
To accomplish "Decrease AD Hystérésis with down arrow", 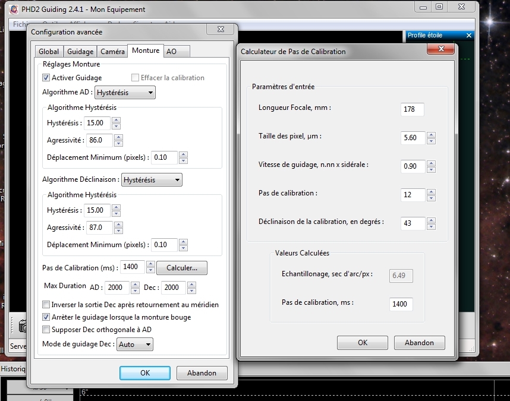I will click(116, 126).
